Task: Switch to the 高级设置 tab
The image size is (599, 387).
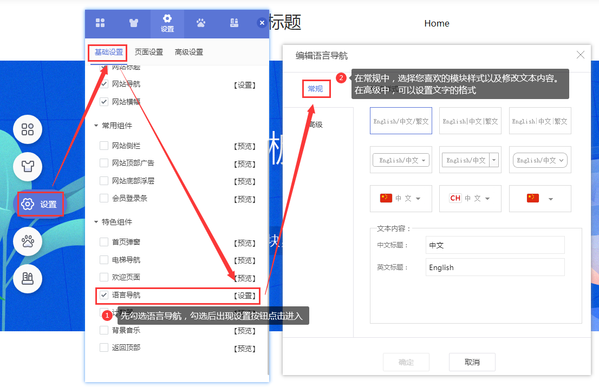Action: coord(188,53)
